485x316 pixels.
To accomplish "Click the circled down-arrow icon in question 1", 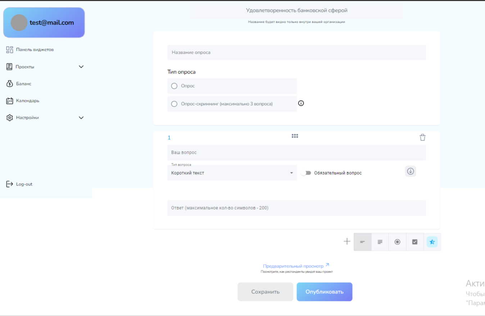I will (410, 171).
